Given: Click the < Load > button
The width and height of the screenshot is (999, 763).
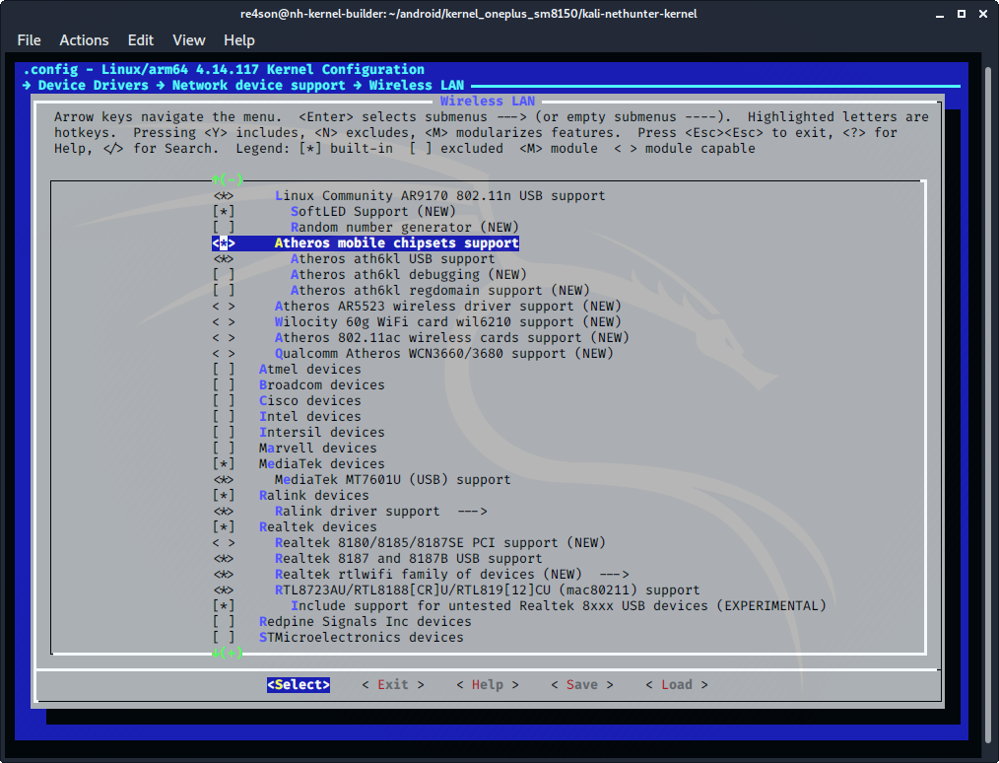Looking at the screenshot, I should coord(676,684).
